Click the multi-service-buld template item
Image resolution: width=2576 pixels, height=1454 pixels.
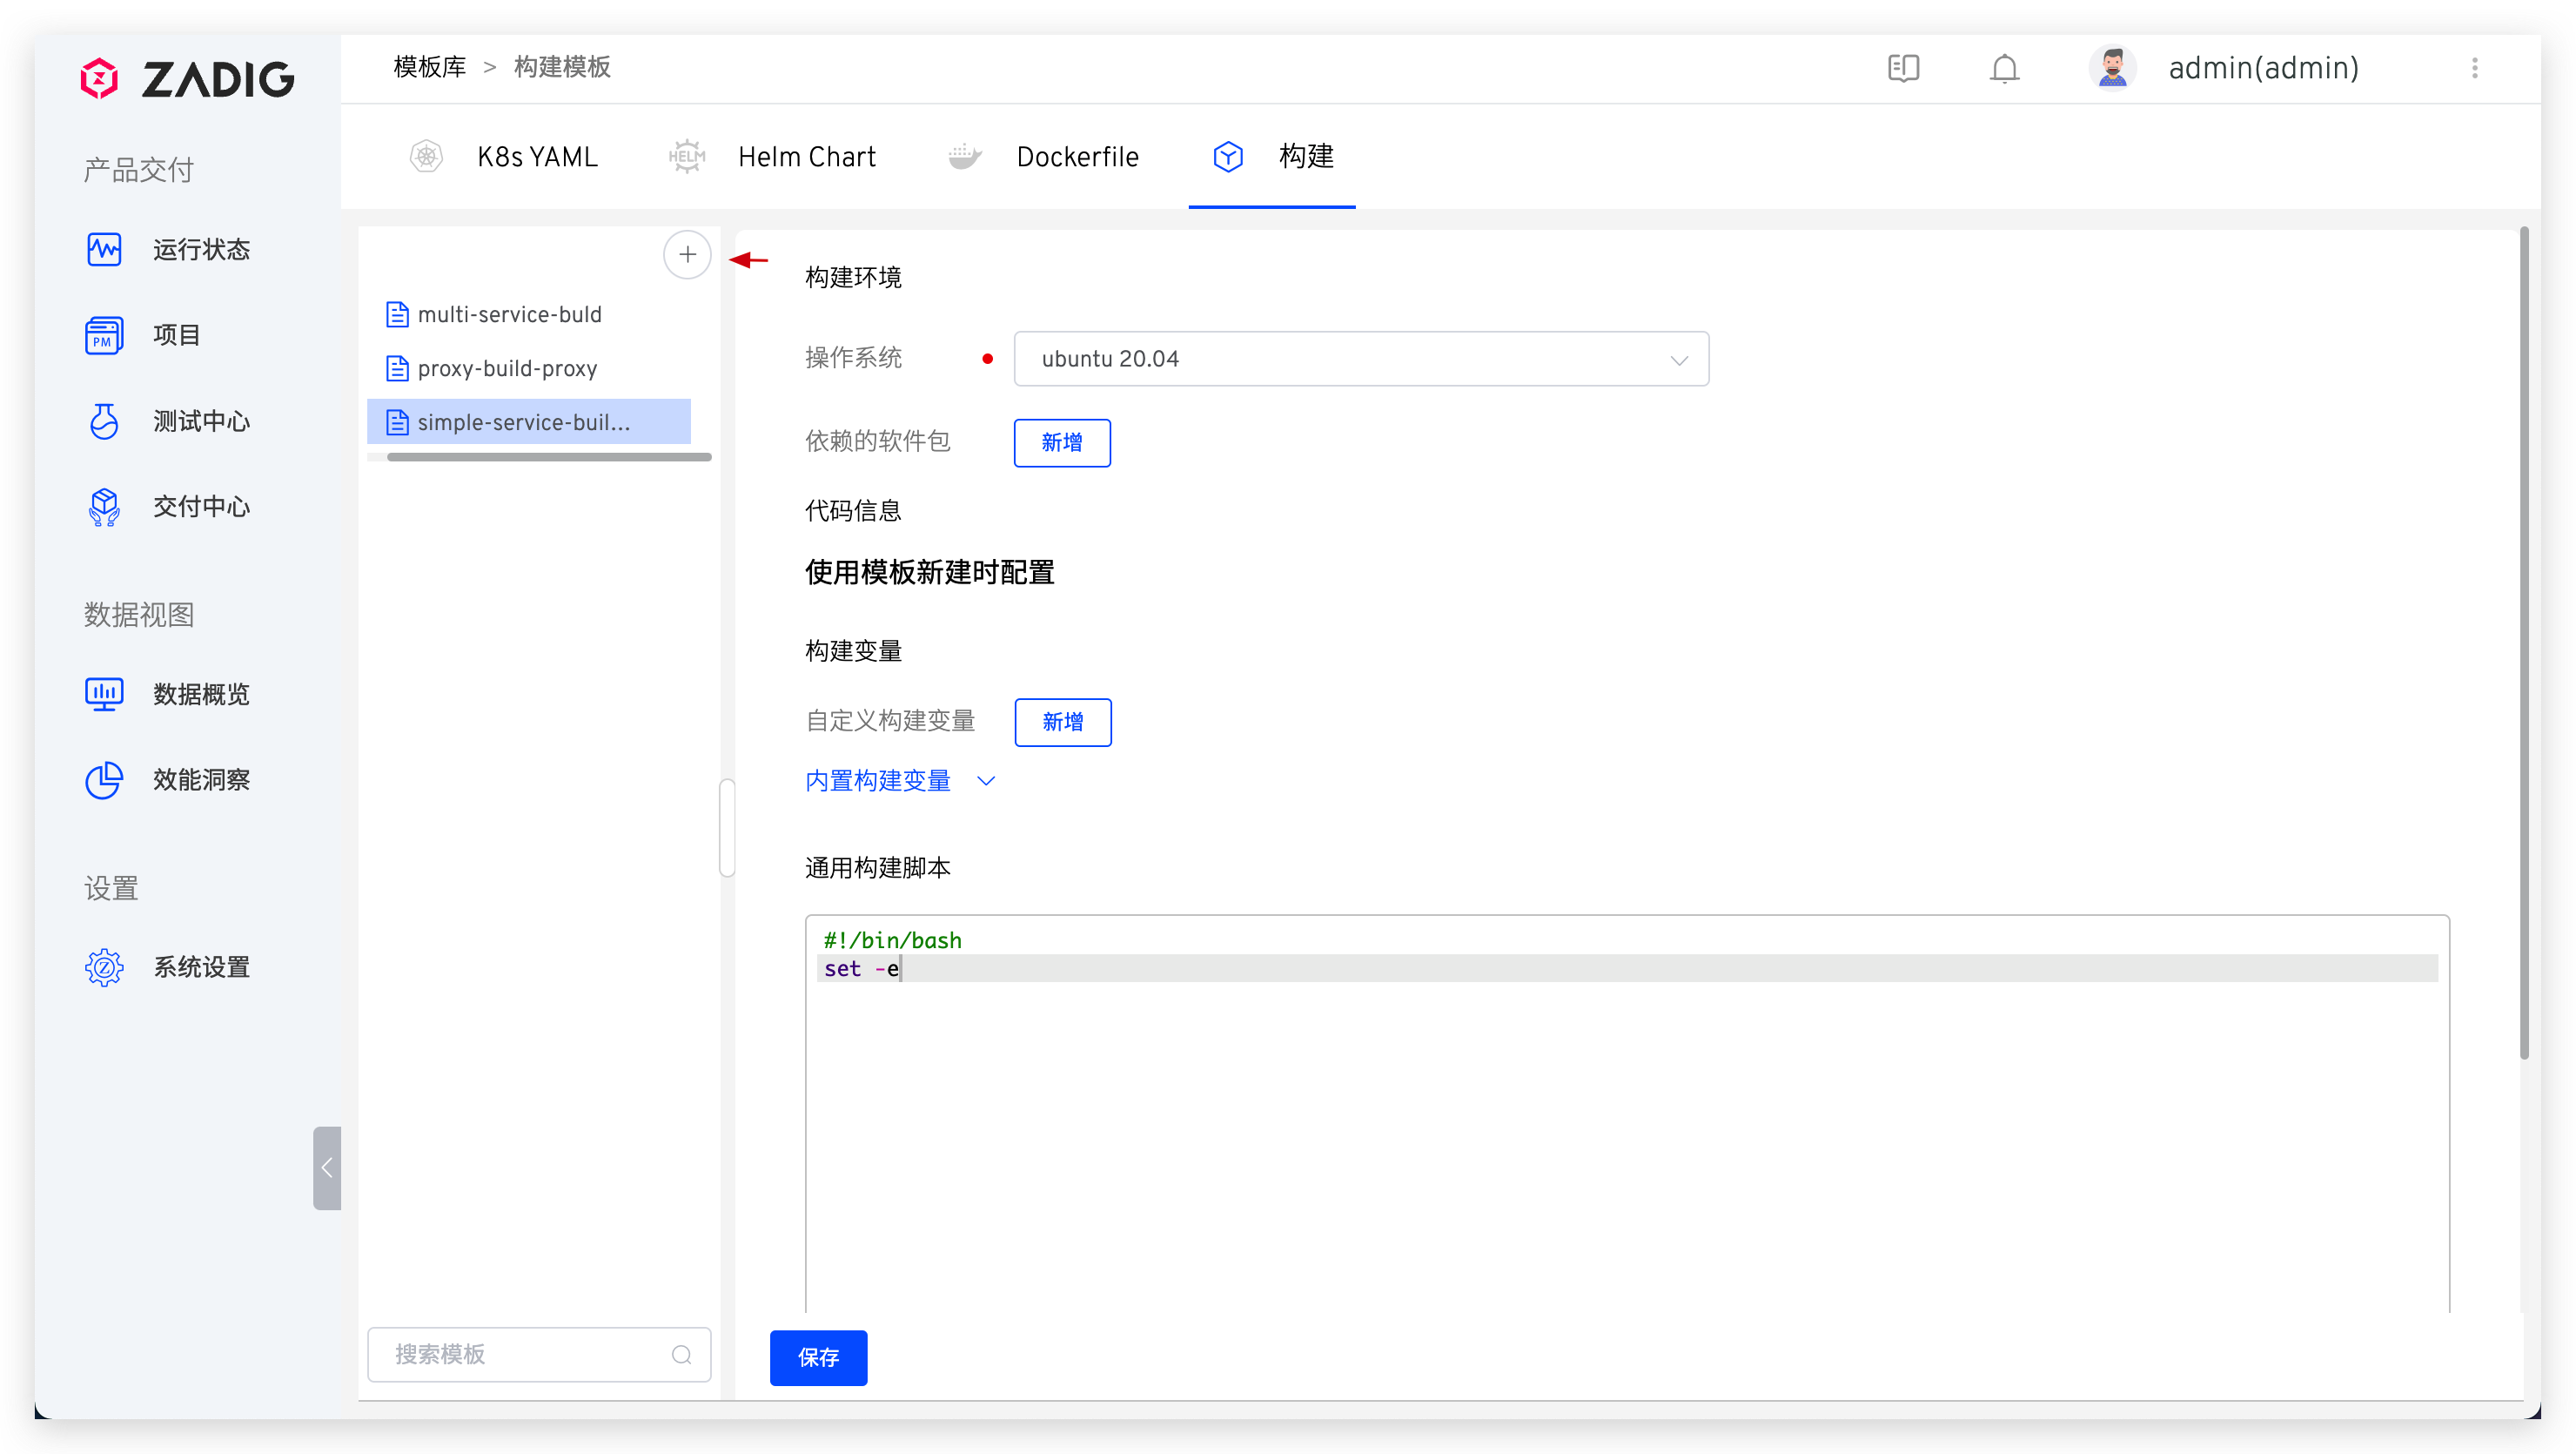(x=507, y=313)
